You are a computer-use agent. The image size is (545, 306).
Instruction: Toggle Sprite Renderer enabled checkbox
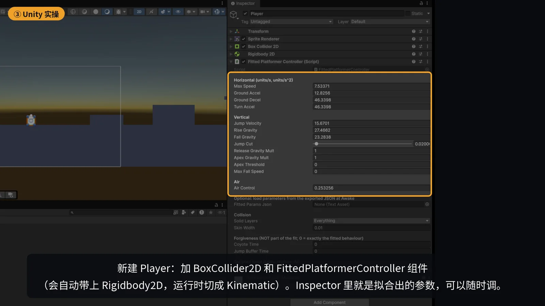click(x=244, y=39)
